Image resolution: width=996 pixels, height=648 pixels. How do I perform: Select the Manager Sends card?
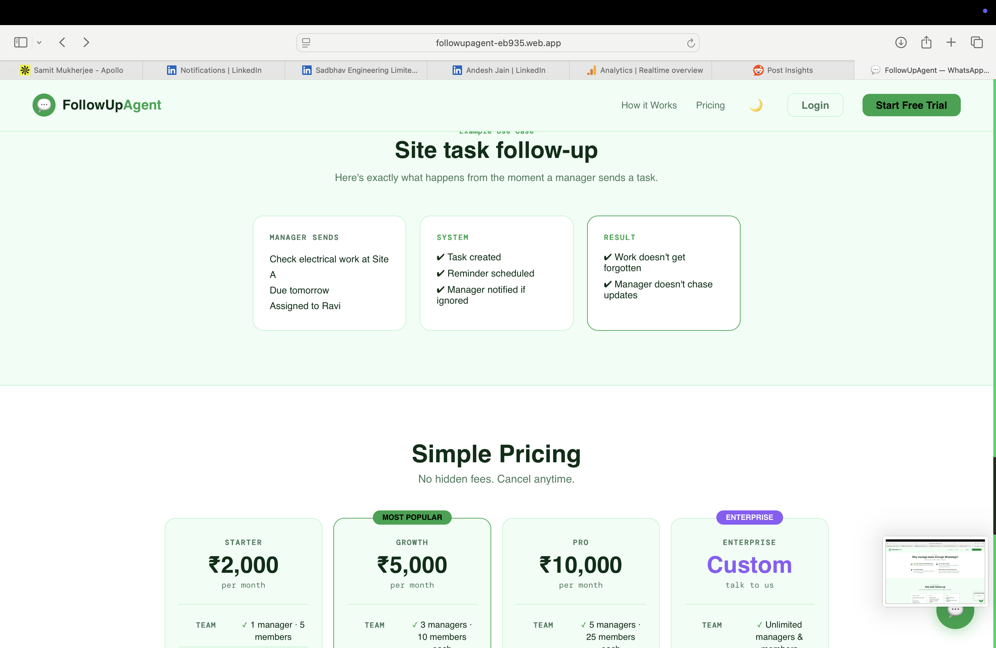tap(329, 273)
